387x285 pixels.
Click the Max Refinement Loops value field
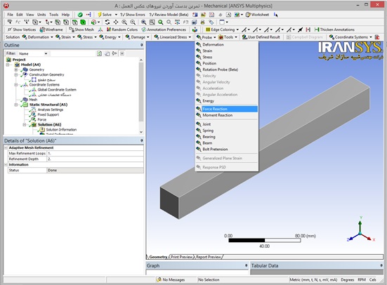95,153
